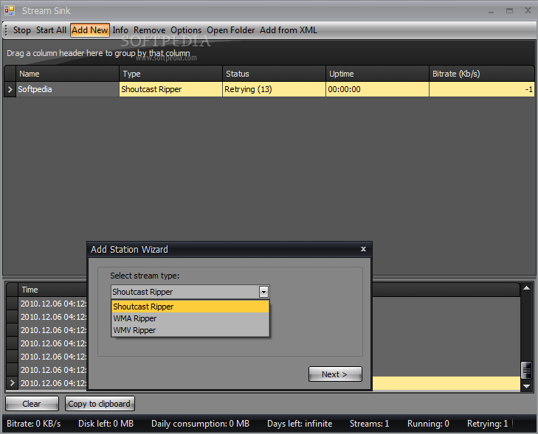This screenshot has height=434, width=538.
Task: Click the log scrollbar thumb
Action: coord(526,370)
